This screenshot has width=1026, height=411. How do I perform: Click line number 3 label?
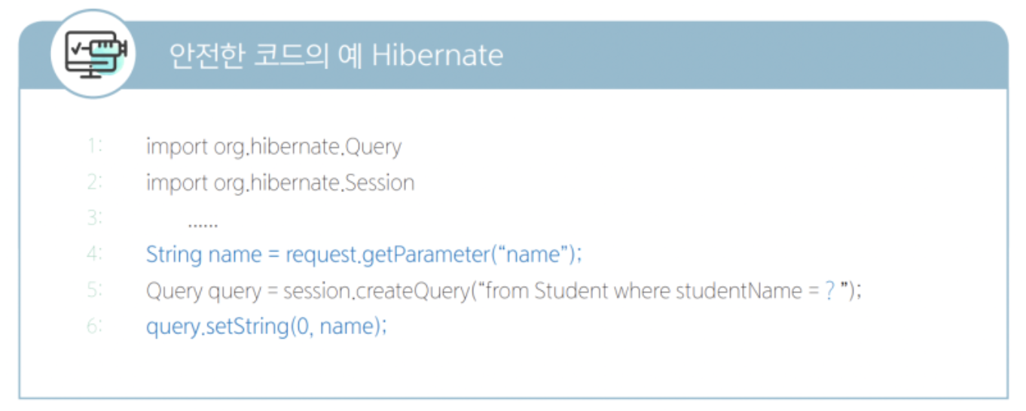[94, 218]
